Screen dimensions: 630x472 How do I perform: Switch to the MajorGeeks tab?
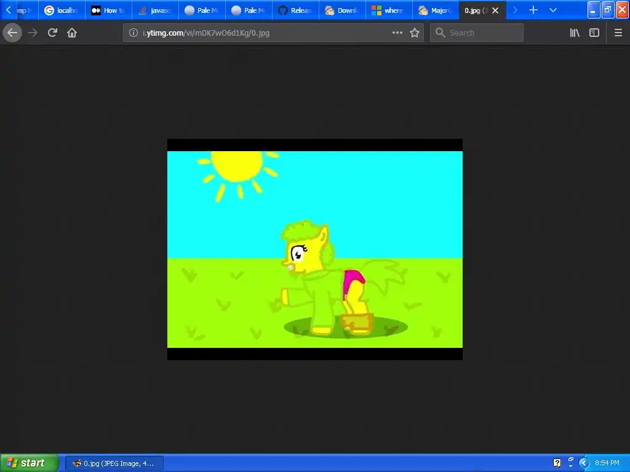coord(436,10)
